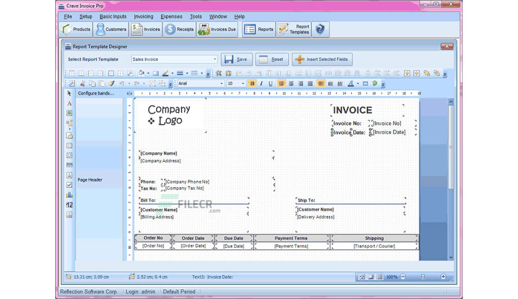The image size is (518, 299).
Task: Open the Setup menu
Action: 86,17
